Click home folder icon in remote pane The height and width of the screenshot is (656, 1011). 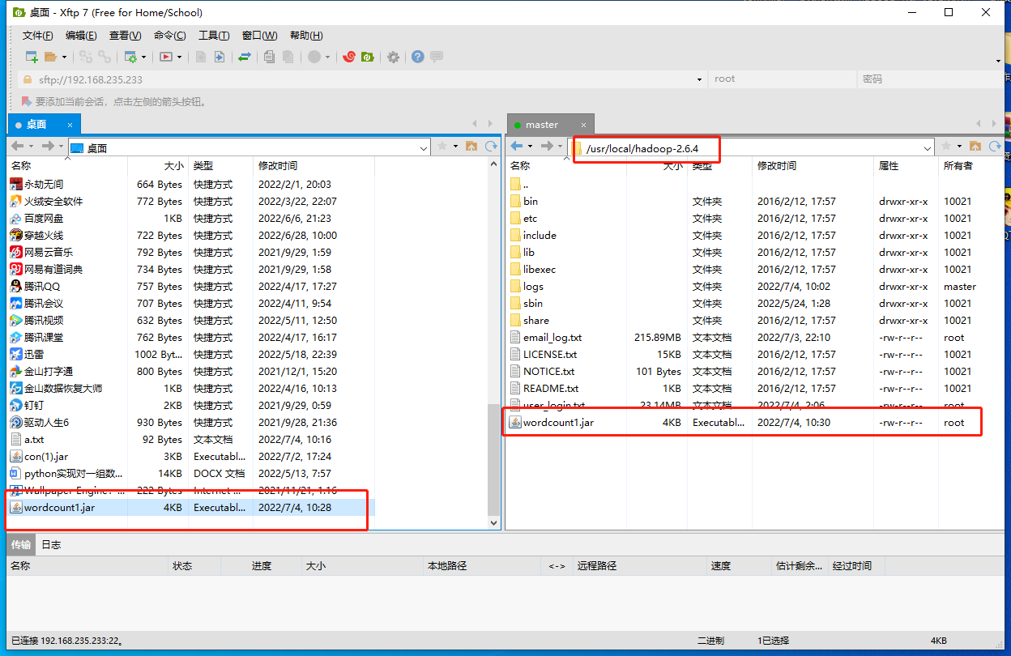(975, 147)
